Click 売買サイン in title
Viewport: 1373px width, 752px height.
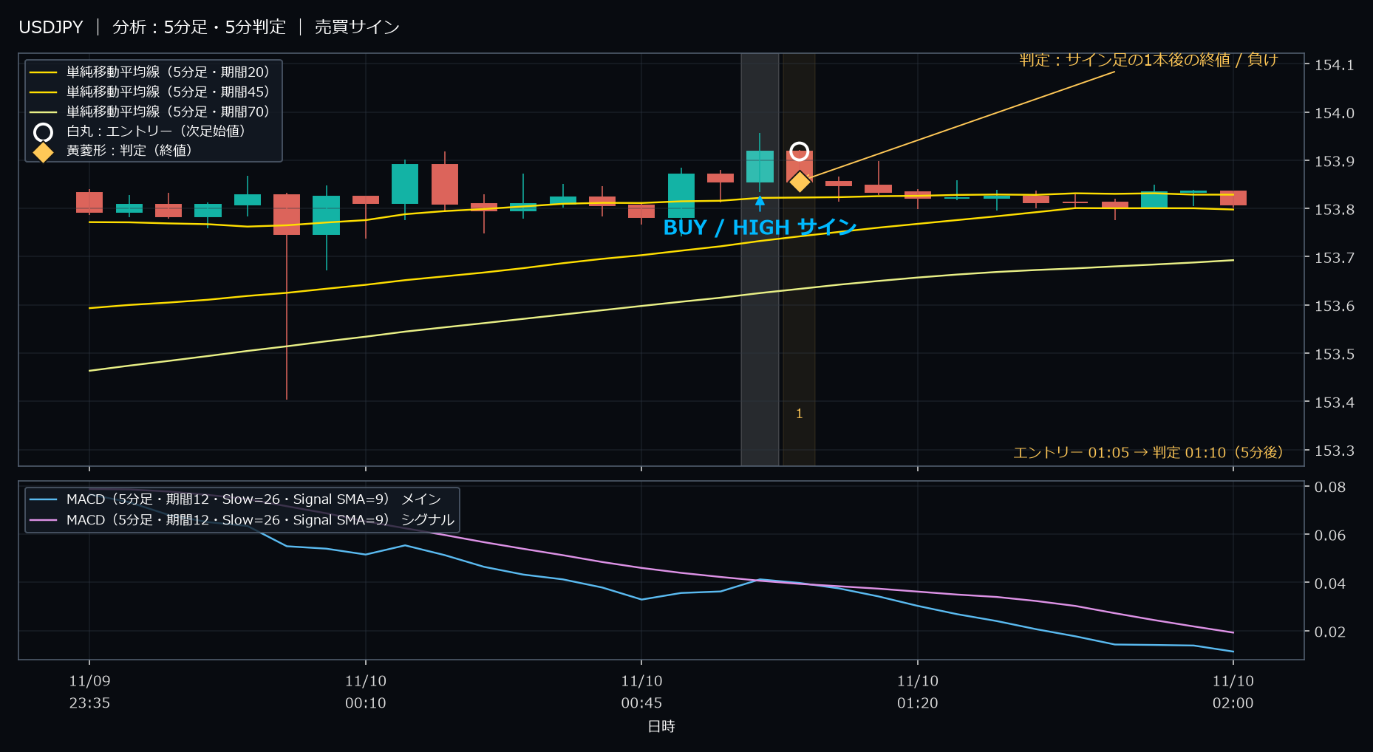pyautogui.click(x=357, y=27)
